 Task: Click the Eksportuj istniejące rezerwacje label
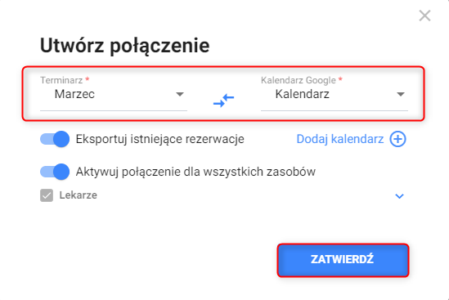click(x=160, y=139)
